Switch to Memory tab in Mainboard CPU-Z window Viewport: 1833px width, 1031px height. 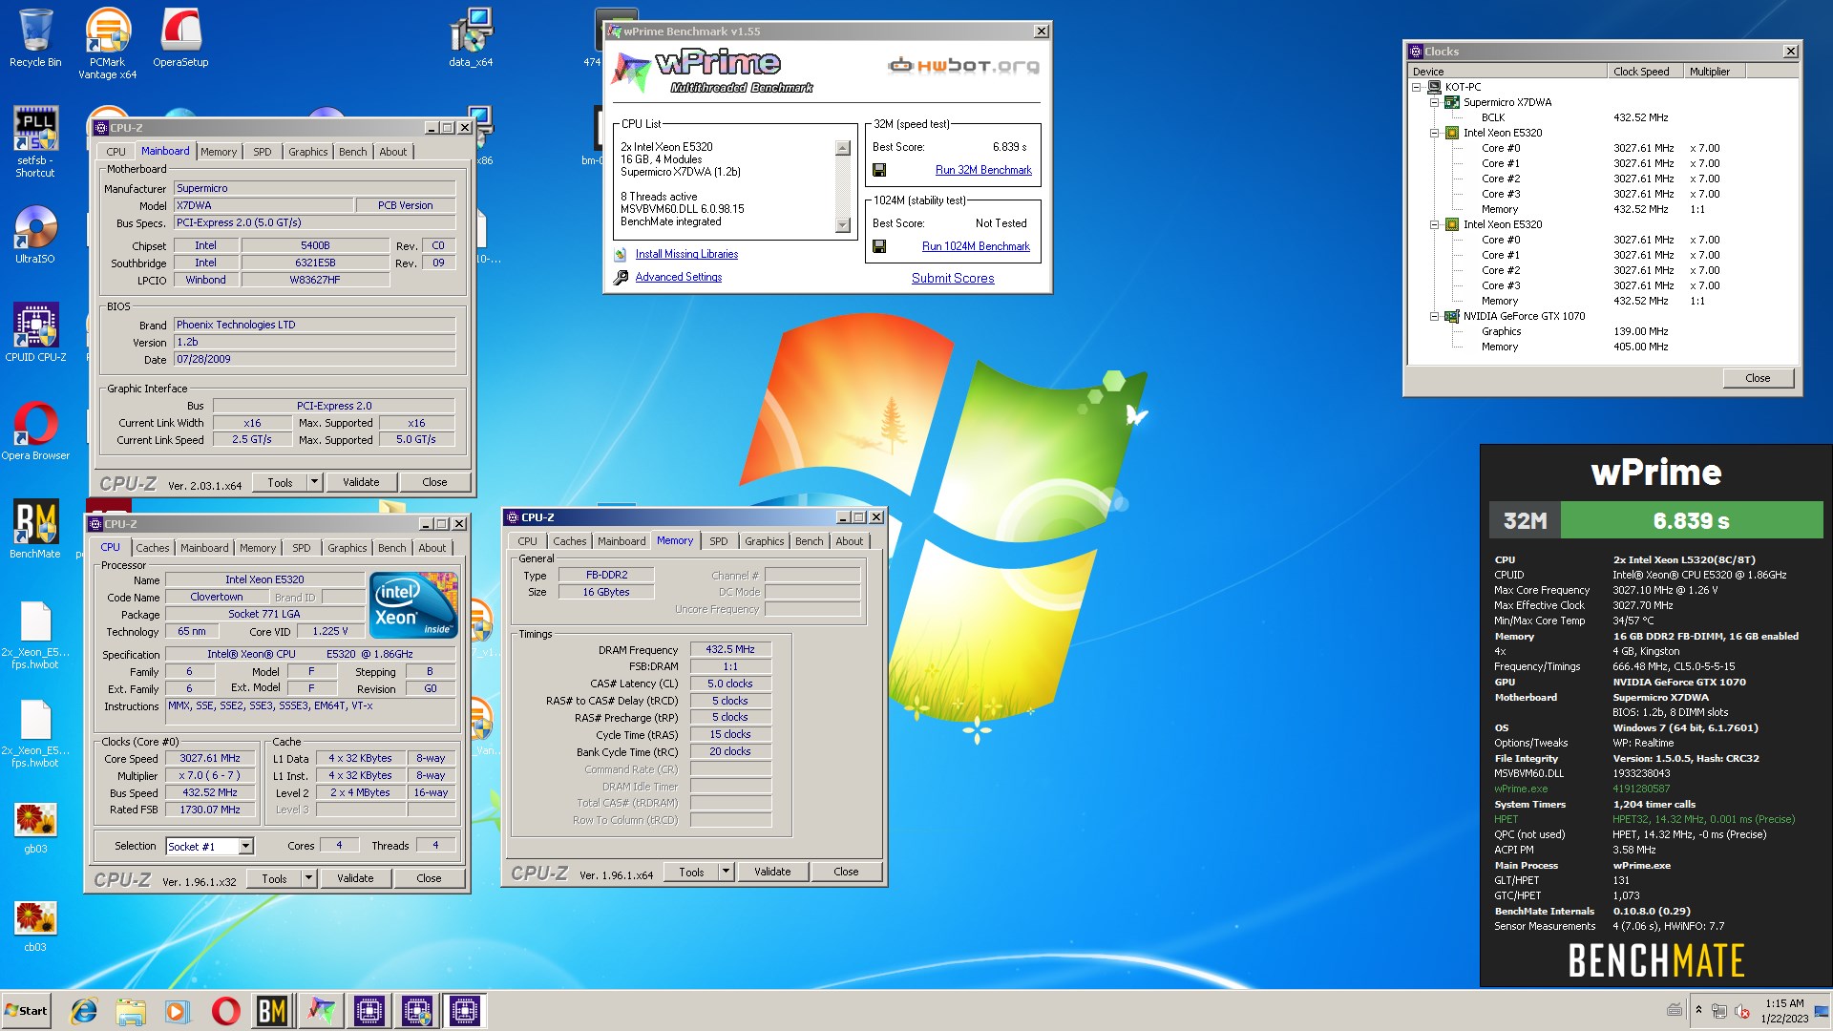click(219, 152)
